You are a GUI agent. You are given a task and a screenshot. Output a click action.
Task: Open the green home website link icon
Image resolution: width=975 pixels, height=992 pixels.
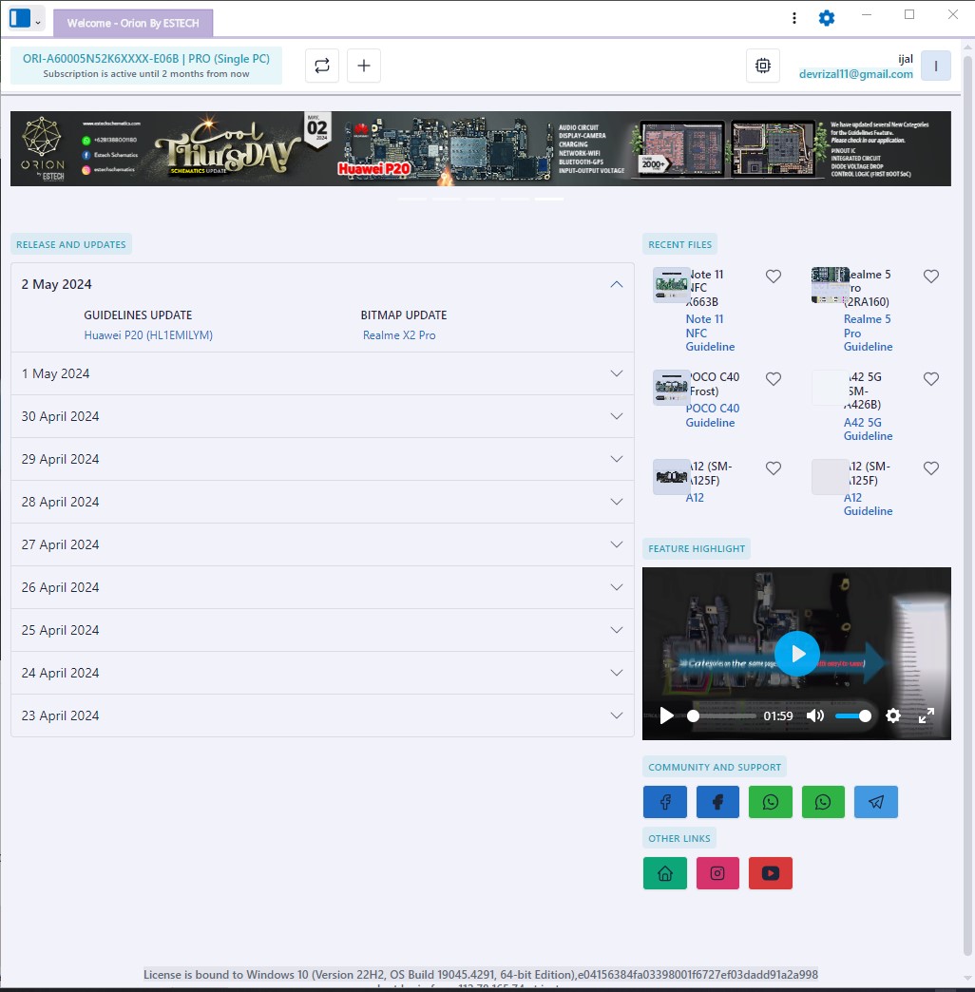click(x=665, y=873)
